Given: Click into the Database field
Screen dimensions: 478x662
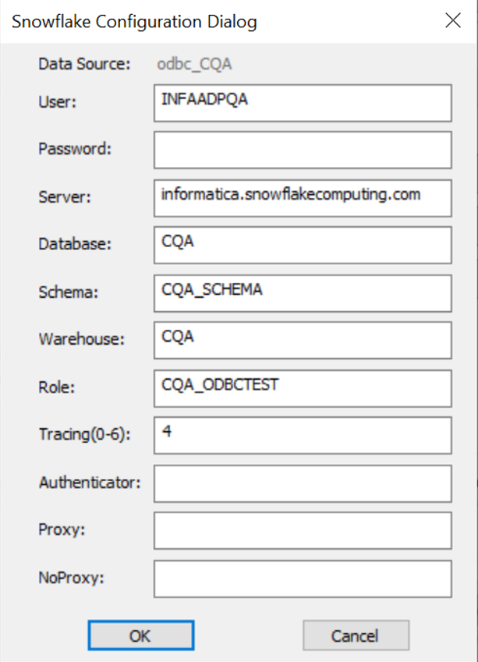Looking at the screenshot, I should 303,245.
